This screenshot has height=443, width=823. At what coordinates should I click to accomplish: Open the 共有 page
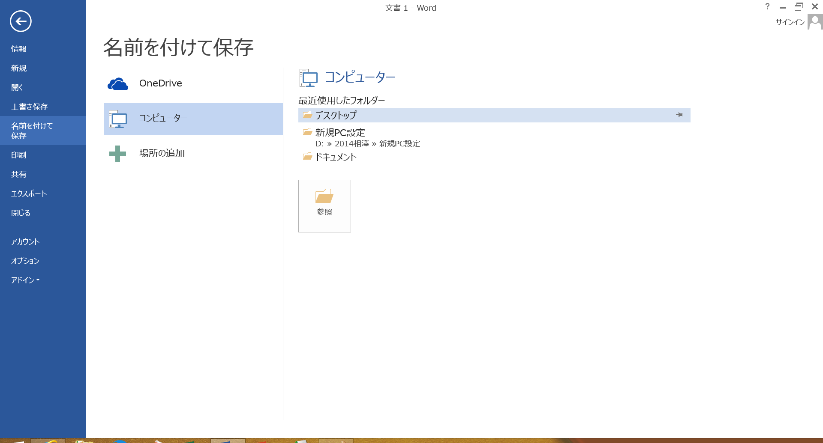pos(43,174)
